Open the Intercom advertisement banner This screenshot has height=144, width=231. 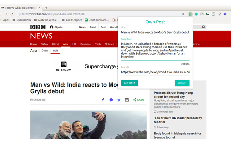click(86, 66)
